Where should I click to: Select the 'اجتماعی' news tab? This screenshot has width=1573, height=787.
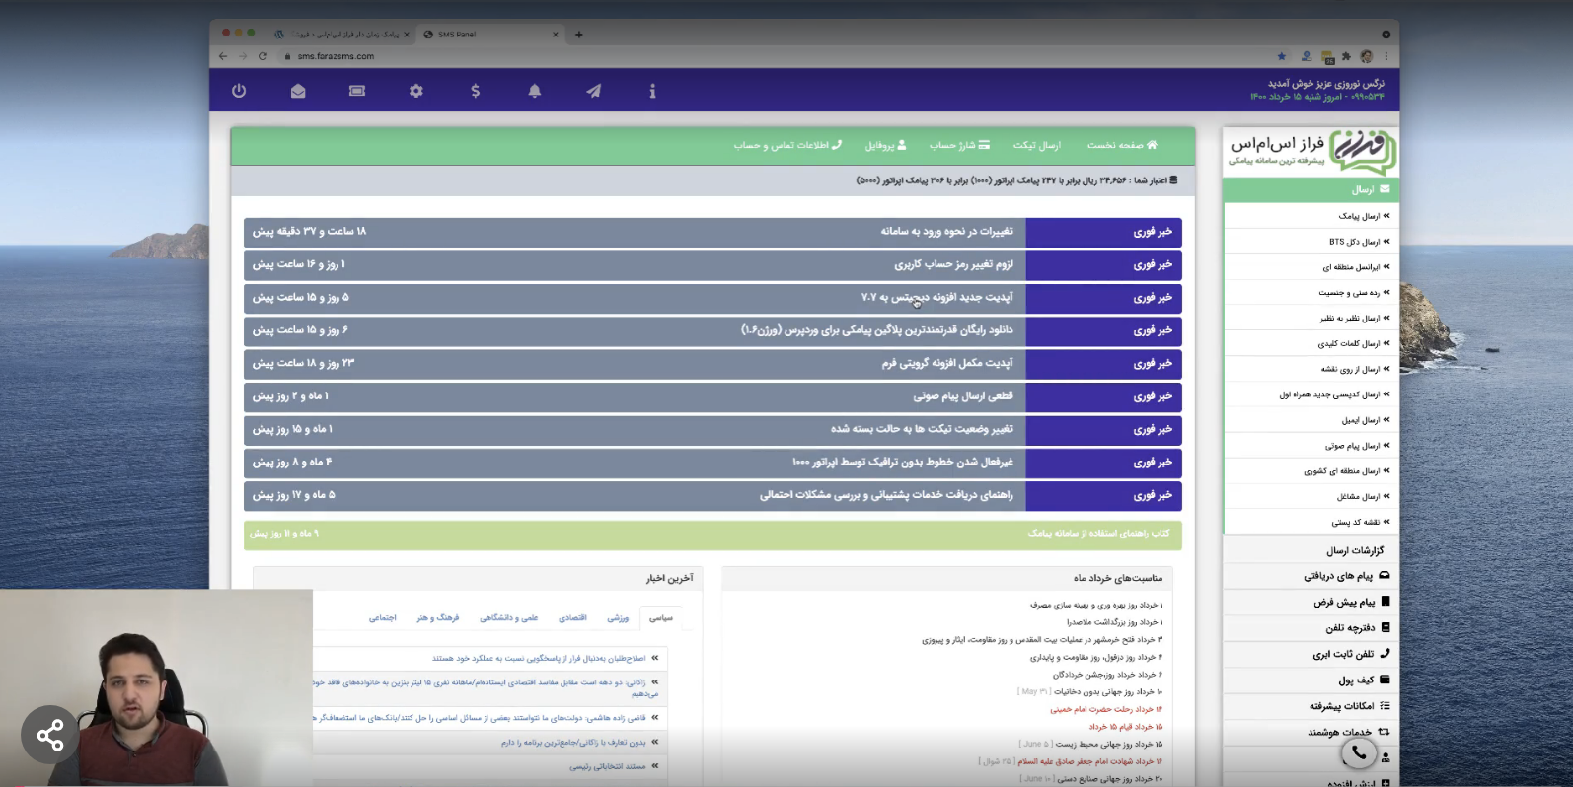(x=383, y=618)
